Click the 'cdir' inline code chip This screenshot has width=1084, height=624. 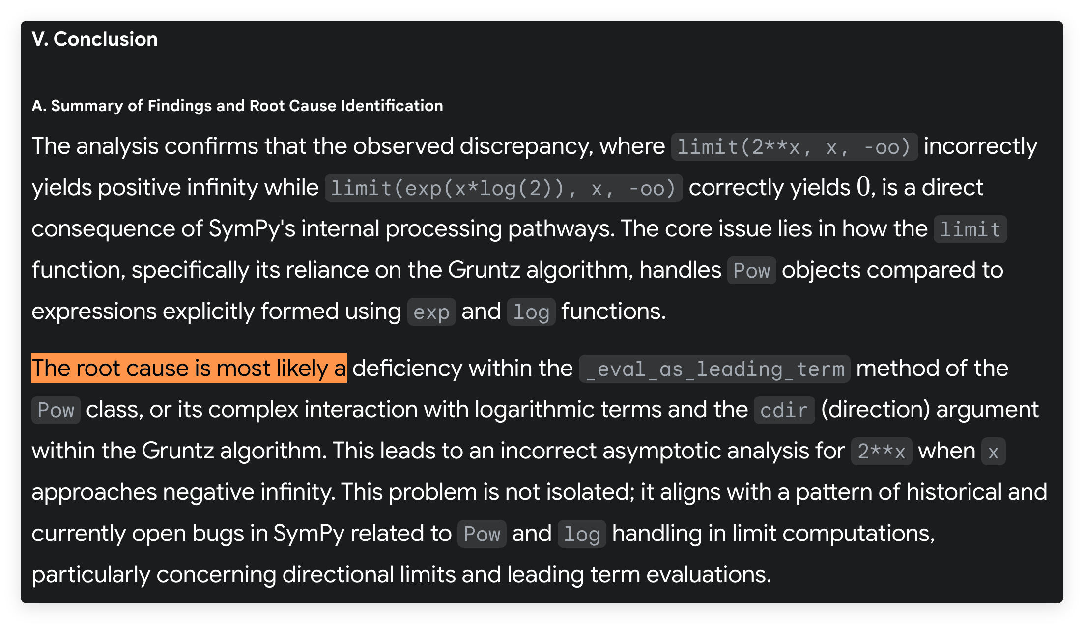pos(784,410)
